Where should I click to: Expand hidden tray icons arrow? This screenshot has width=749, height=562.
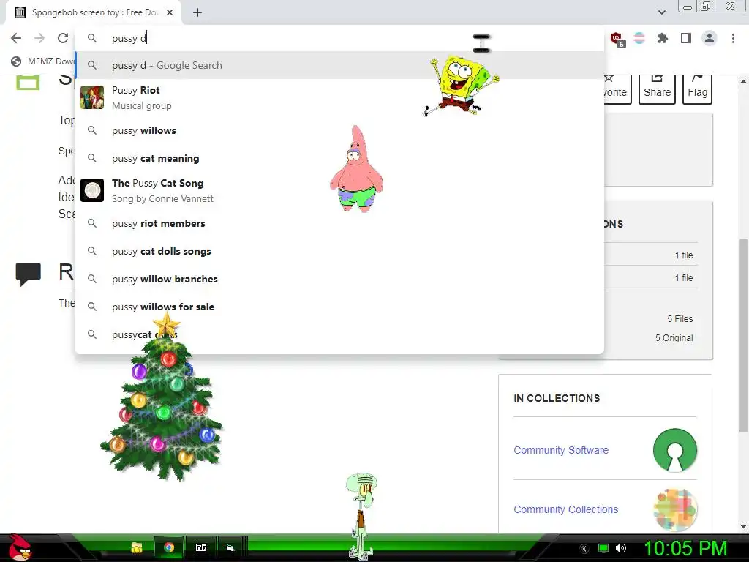[x=584, y=549]
